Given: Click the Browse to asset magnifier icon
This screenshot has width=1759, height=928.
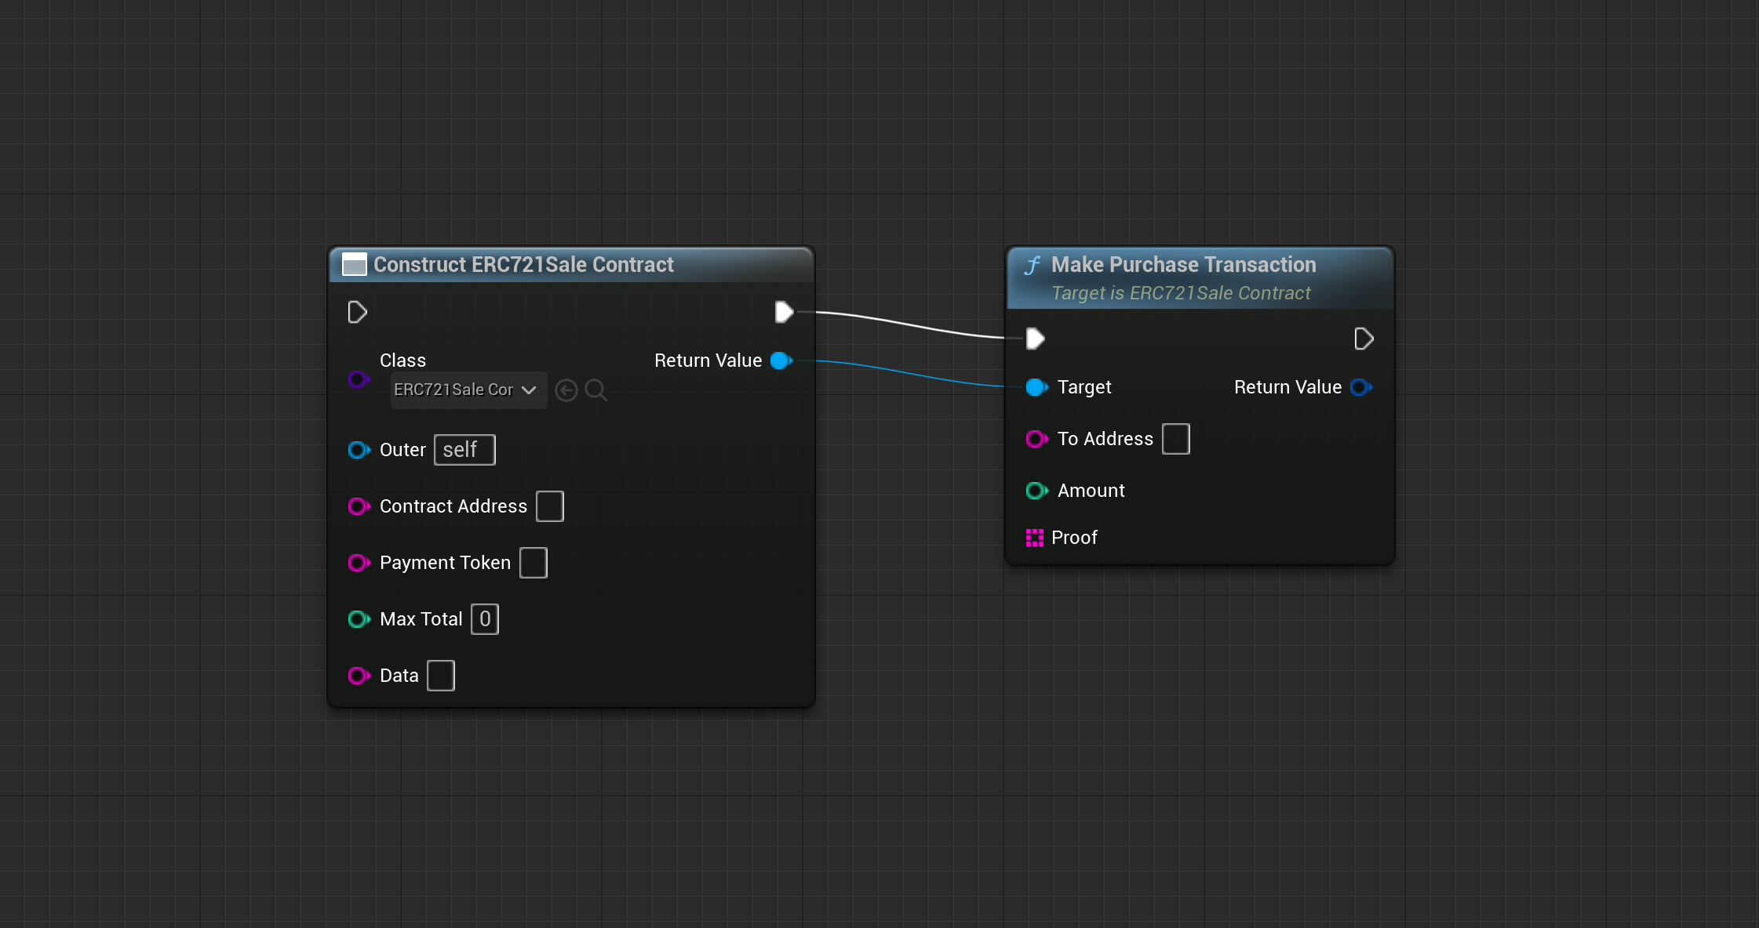Looking at the screenshot, I should click(x=596, y=390).
